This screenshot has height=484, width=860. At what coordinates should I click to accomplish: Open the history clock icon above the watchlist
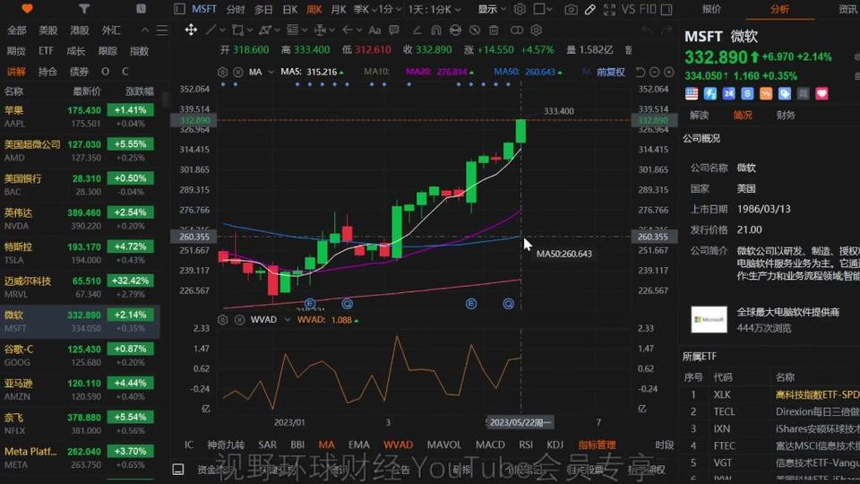[x=141, y=8]
